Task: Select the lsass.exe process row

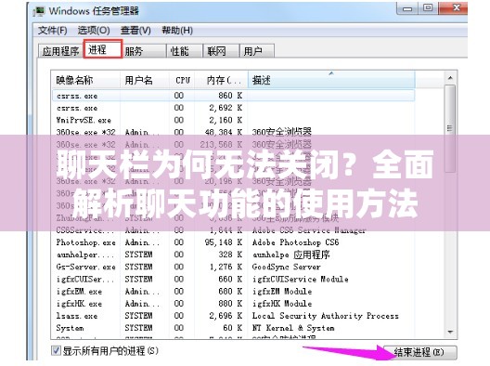Action: 234,316
